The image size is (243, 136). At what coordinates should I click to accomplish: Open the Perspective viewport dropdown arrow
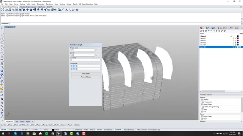pyautogui.click(x=14, y=27)
